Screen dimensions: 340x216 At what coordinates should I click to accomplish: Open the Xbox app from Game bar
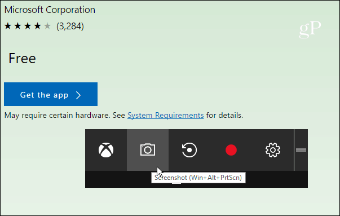(106, 150)
